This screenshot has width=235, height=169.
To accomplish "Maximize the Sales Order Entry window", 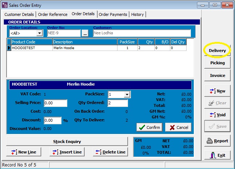I will tap(215, 5).
